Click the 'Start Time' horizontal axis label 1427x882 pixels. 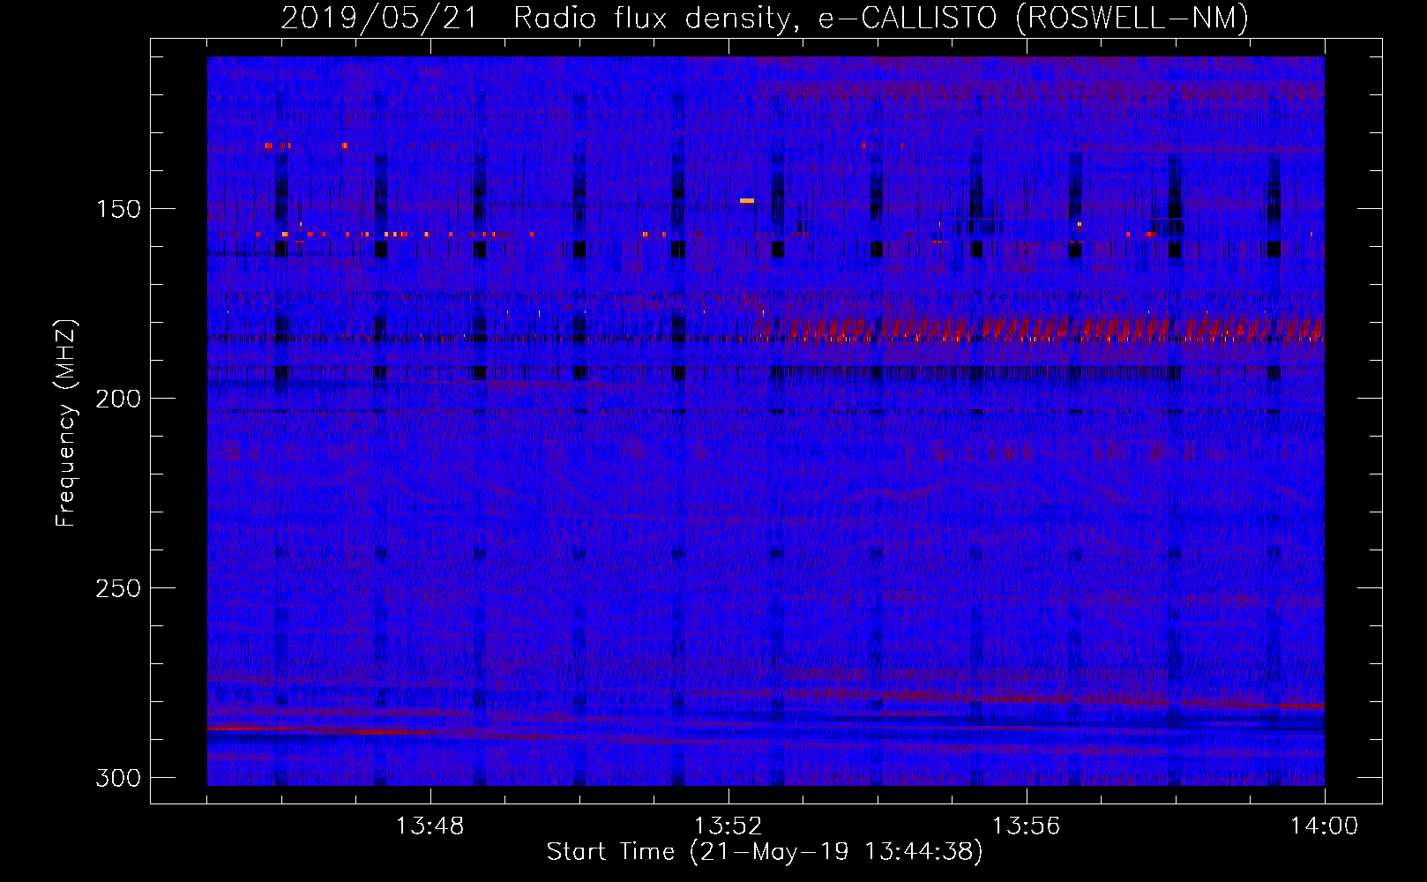764,852
